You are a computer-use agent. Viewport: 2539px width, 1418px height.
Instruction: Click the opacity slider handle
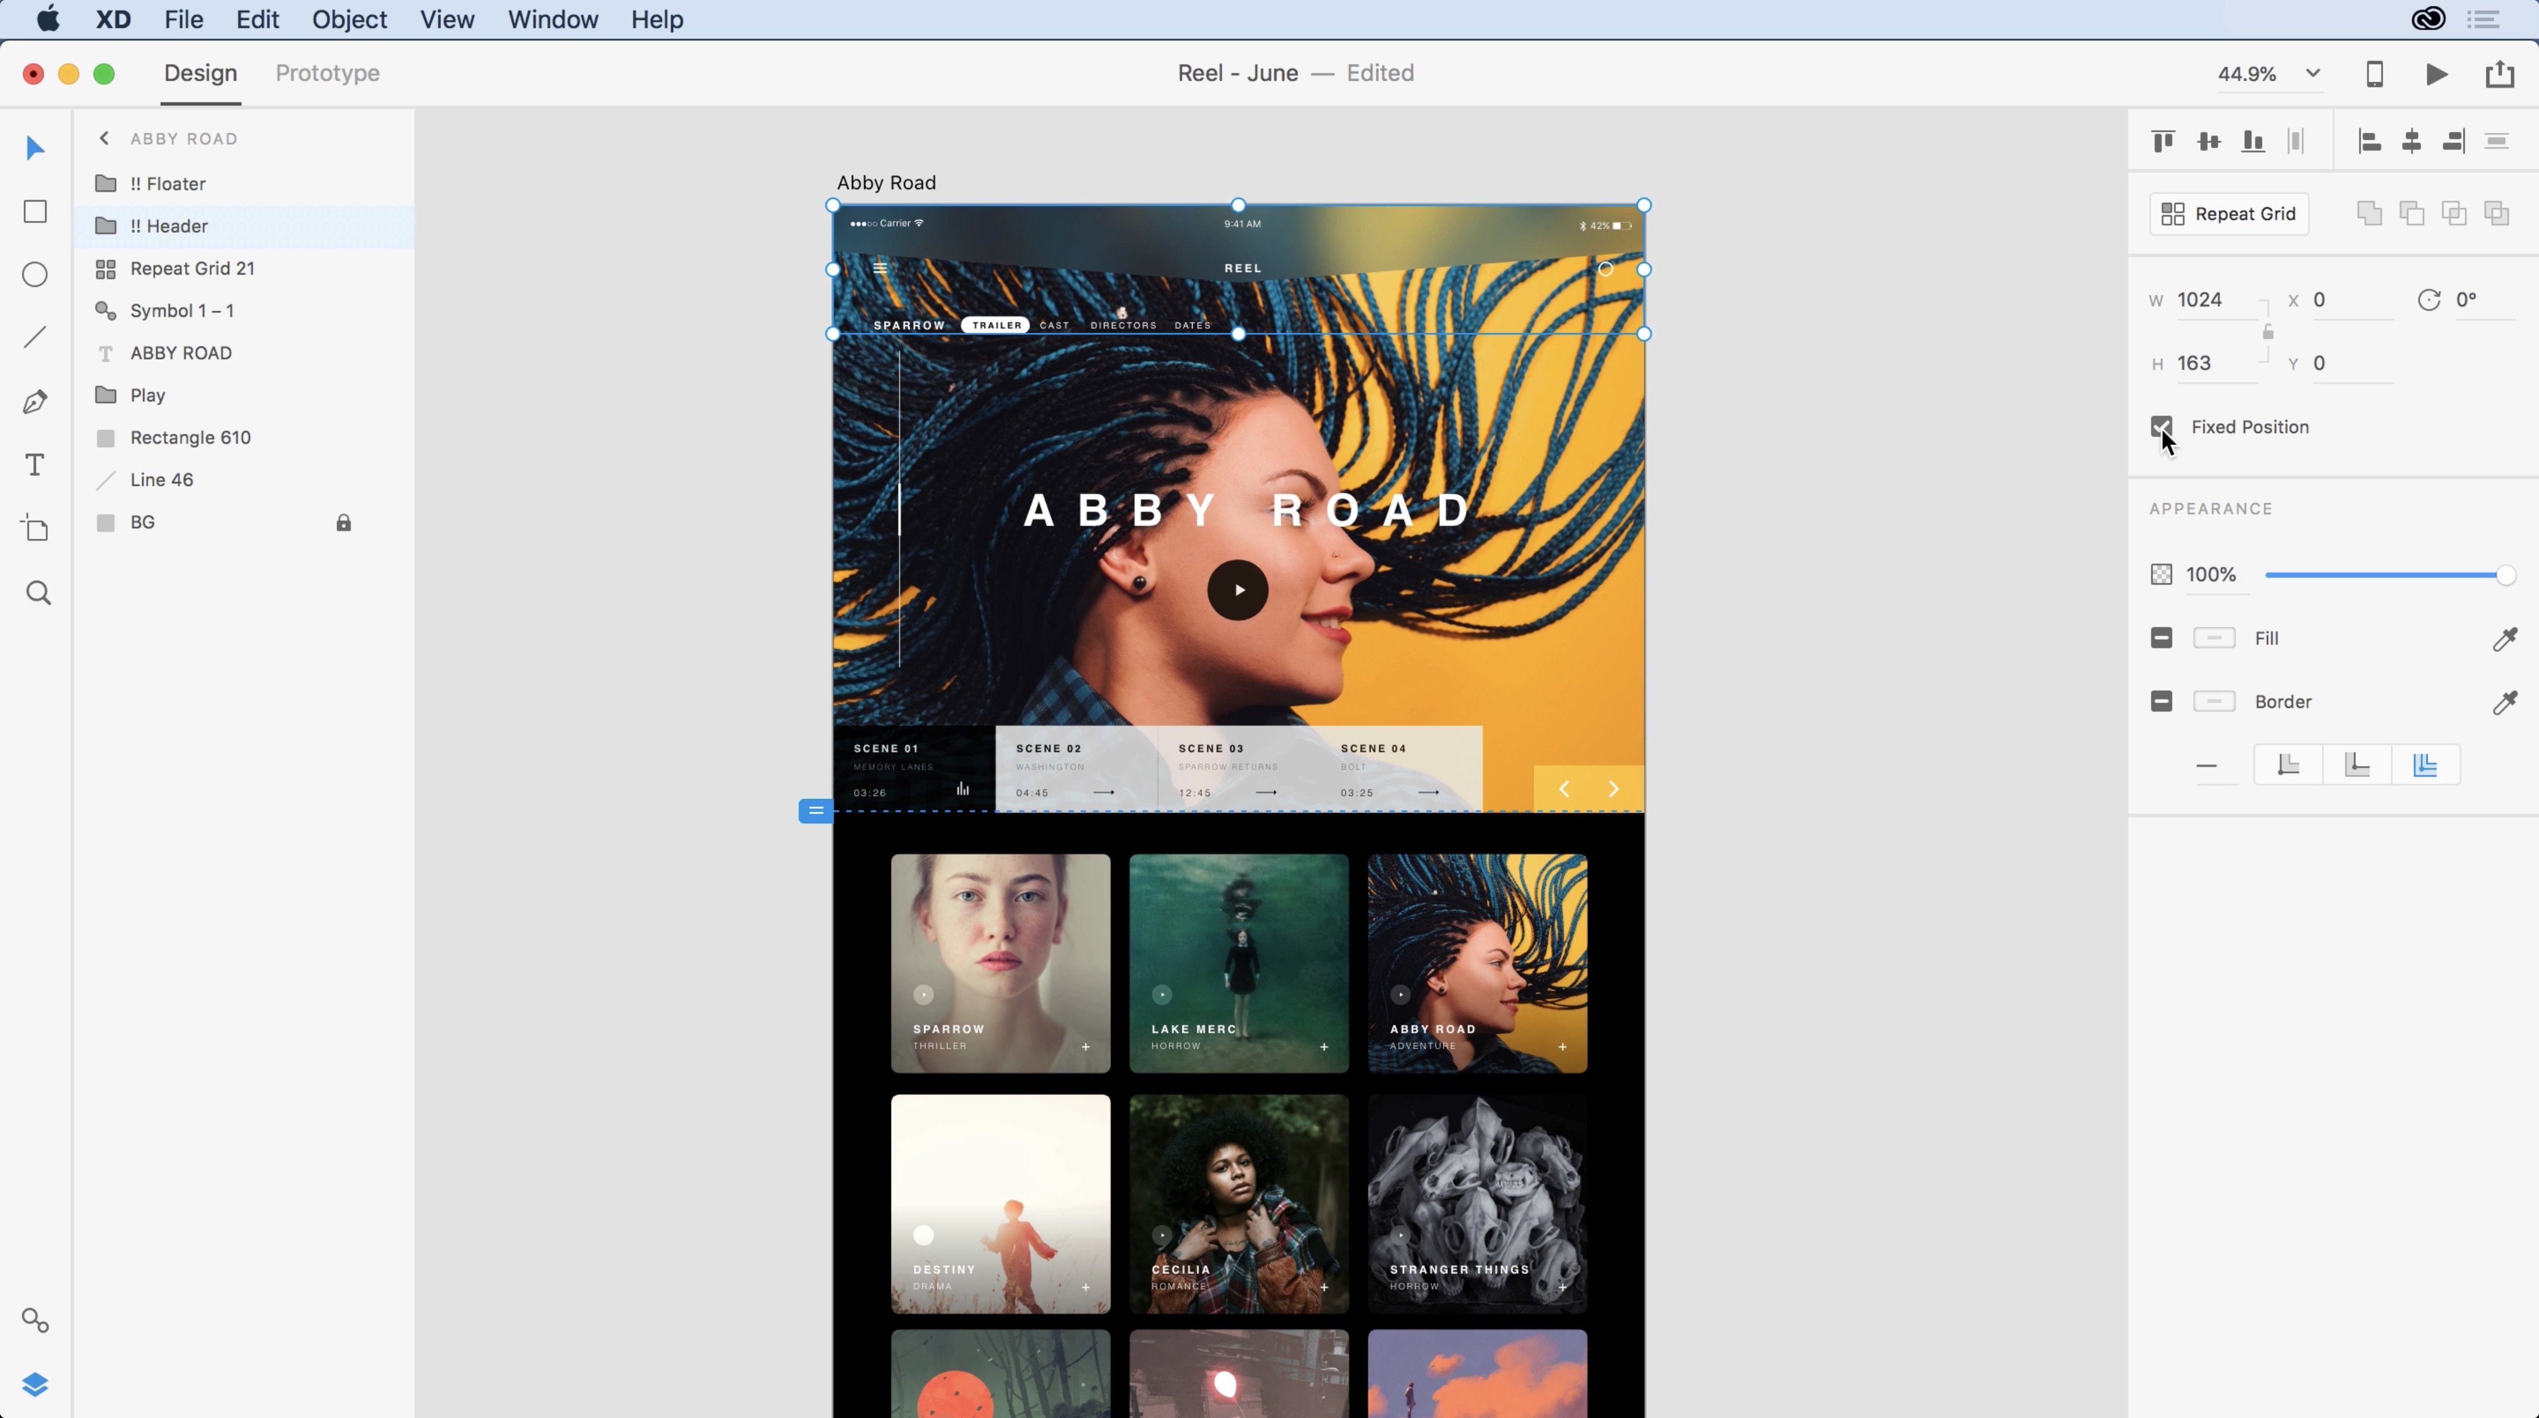coord(2505,576)
